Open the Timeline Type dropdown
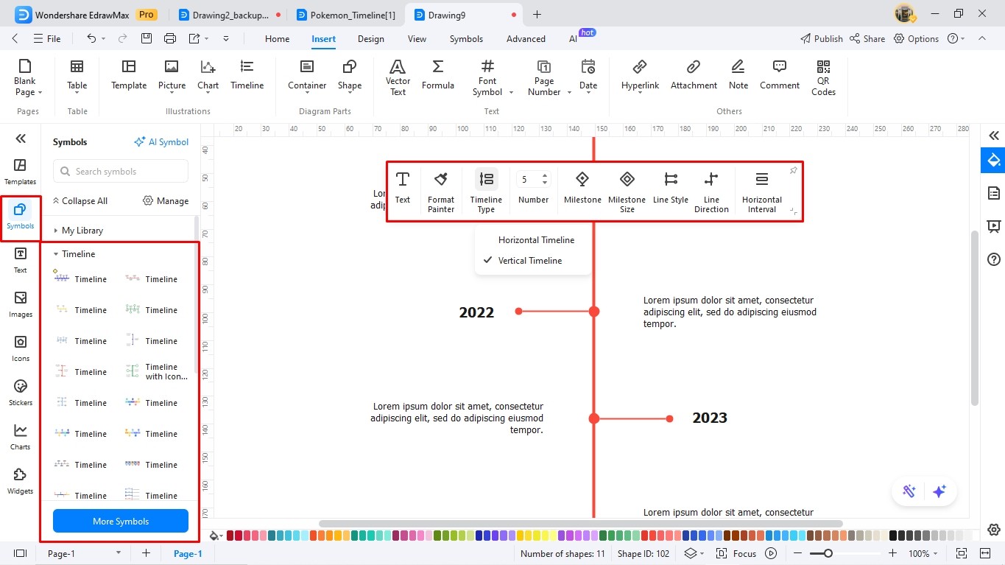Image resolution: width=1005 pixels, height=565 pixels. 486,192
